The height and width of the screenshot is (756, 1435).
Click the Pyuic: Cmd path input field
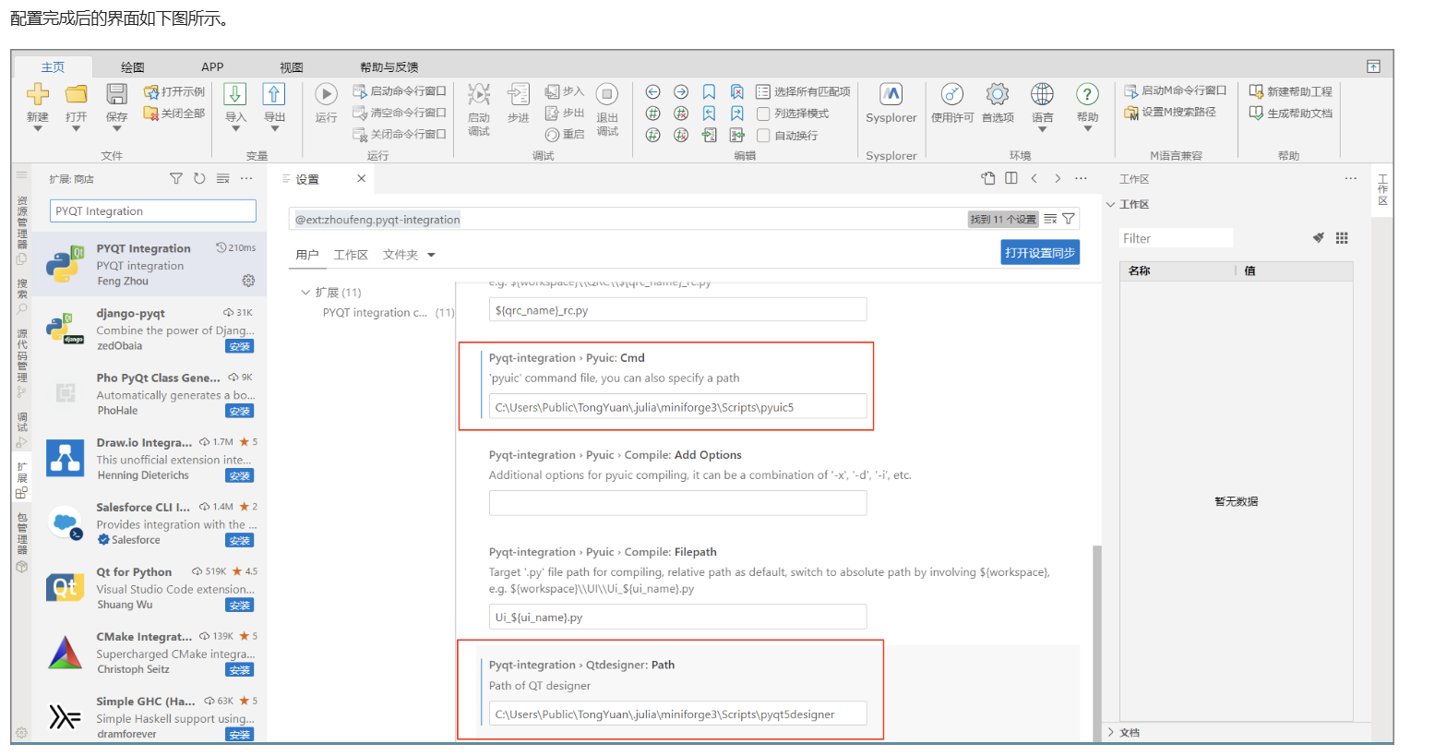[x=677, y=407]
